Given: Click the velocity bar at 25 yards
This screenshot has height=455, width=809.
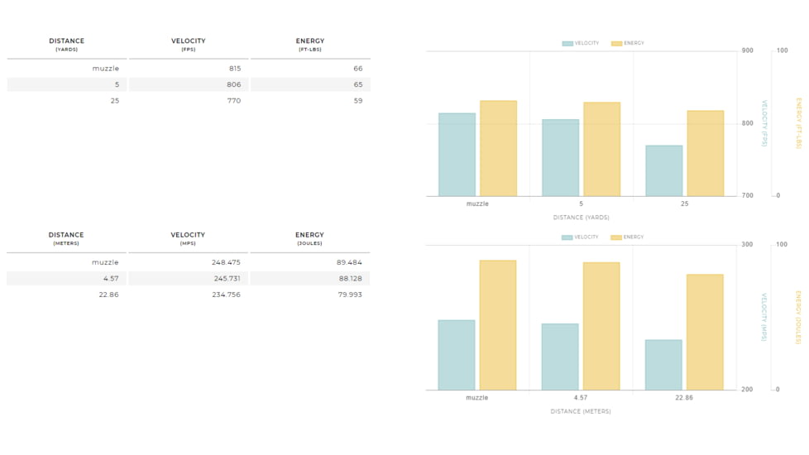Looking at the screenshot, I should 663,171.
